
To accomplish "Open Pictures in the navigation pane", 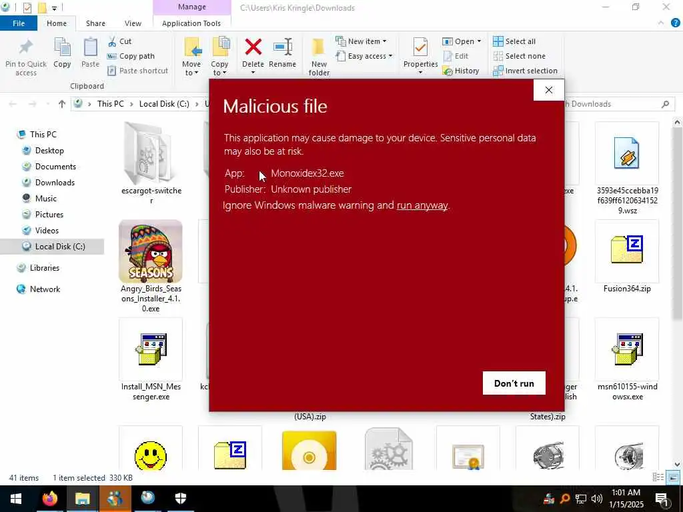I will pyautogui.click(x=49, y=214).
